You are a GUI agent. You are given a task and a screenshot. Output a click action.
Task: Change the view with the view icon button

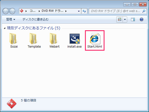pos(119,20)
